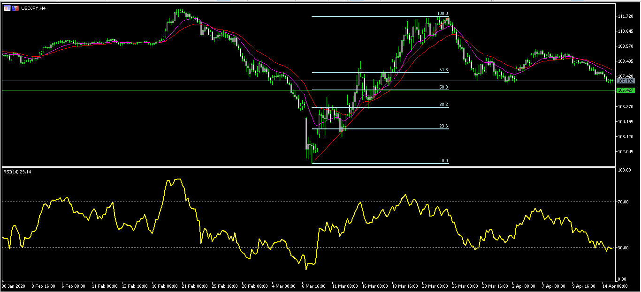
Task: Click the 105.270 price scale value
Action: click(626, 107)
